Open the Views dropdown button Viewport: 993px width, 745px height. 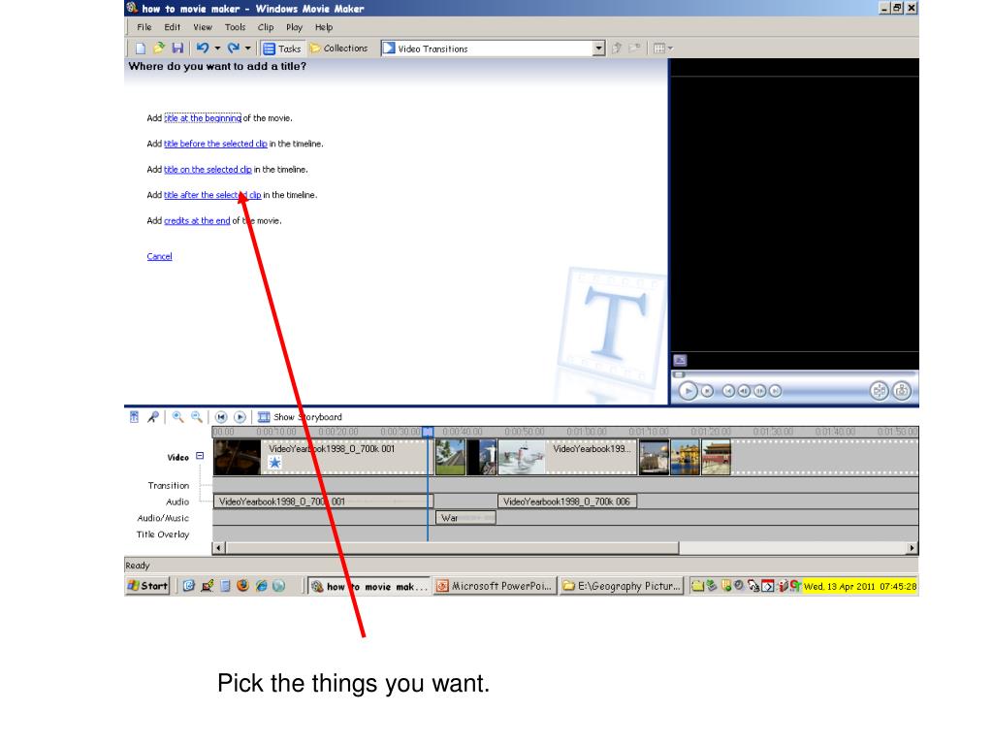tap(662, 49)
